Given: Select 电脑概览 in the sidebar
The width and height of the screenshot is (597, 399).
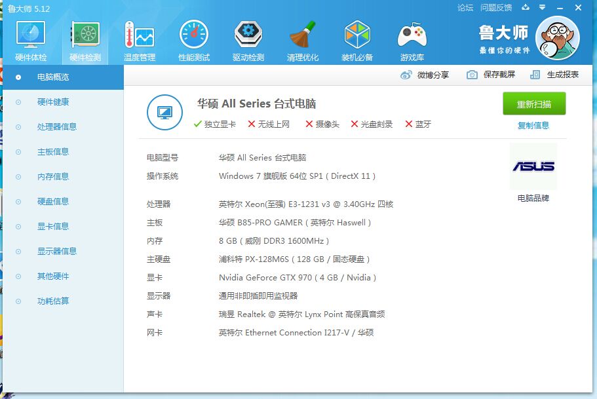Looking at the screenshot, I should point(63,77).
